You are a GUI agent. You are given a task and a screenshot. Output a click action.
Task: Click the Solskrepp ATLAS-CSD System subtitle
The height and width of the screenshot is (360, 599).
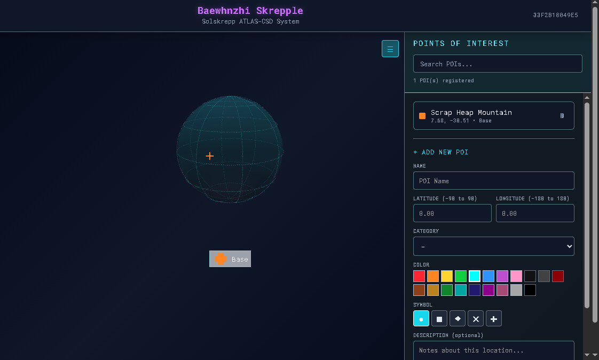(250, 21)
